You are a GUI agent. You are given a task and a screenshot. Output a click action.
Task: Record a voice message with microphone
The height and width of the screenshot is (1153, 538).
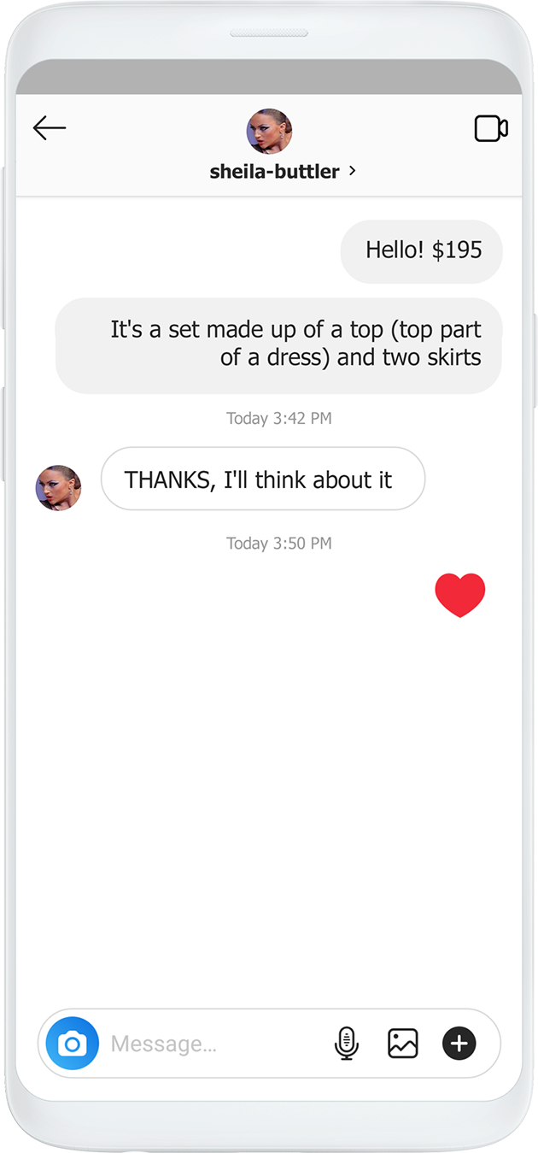pos(346,1043)
